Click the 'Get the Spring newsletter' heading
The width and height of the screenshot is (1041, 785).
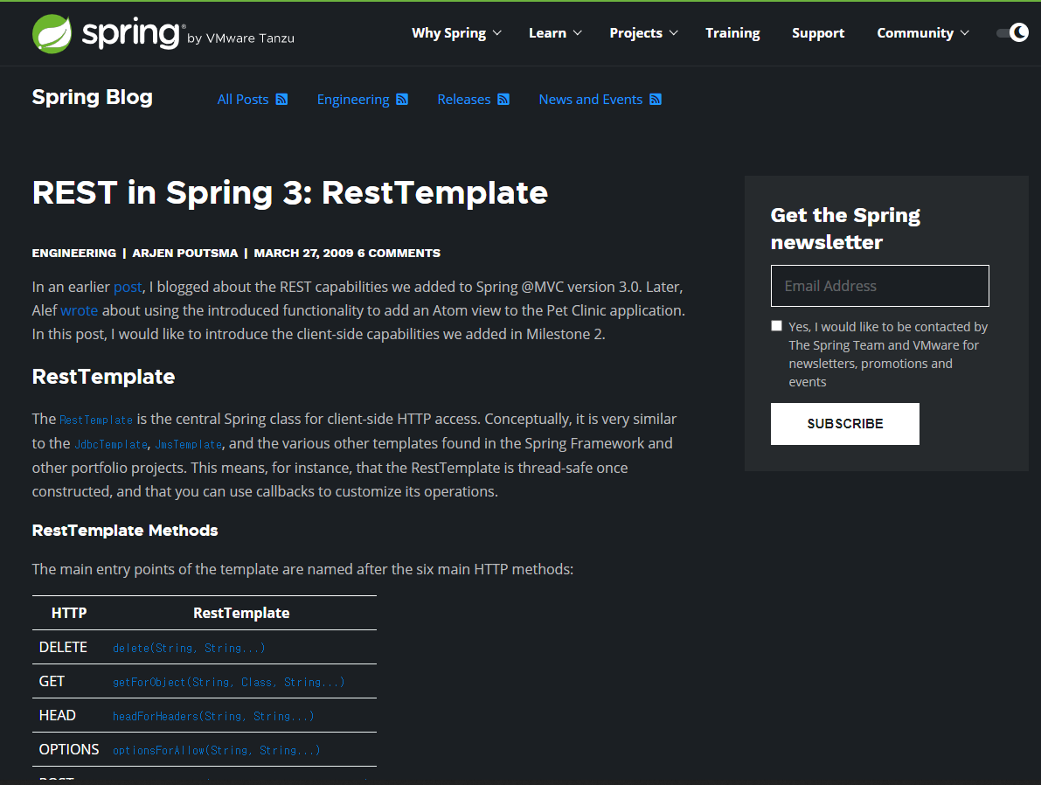pyautogui.click(x=845, y=228)
